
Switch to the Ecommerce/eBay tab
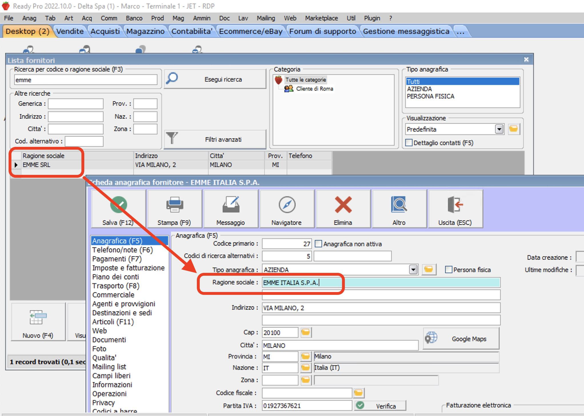[251, 31]
